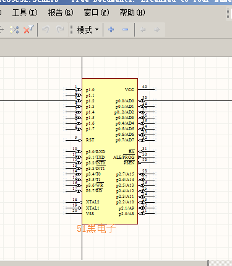Select the PSEN pin label

point(129,163)
